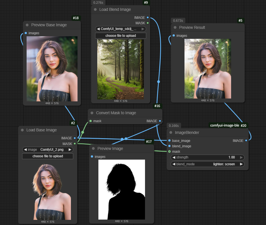The height and width of the screenshot is (225, 266).
Task: Open the blend_mode dropdown showing lighten: screen
Action: tap(207, 164)
